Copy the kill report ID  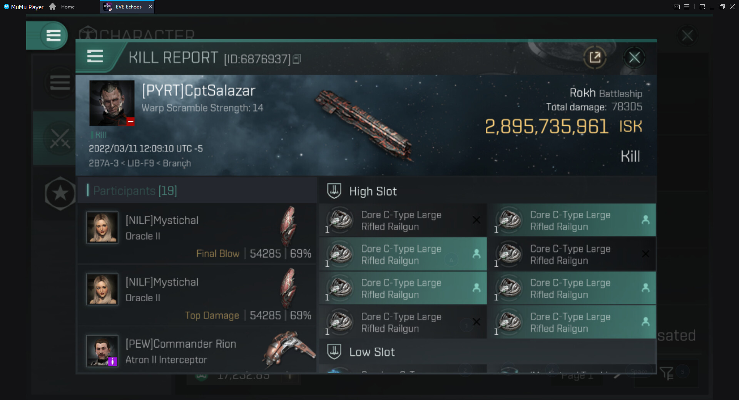tap(297, 59)
